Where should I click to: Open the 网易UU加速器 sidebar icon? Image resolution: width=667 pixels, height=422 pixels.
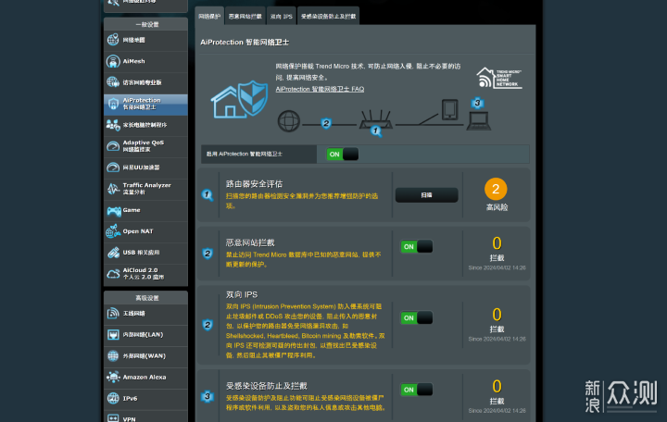113,168
